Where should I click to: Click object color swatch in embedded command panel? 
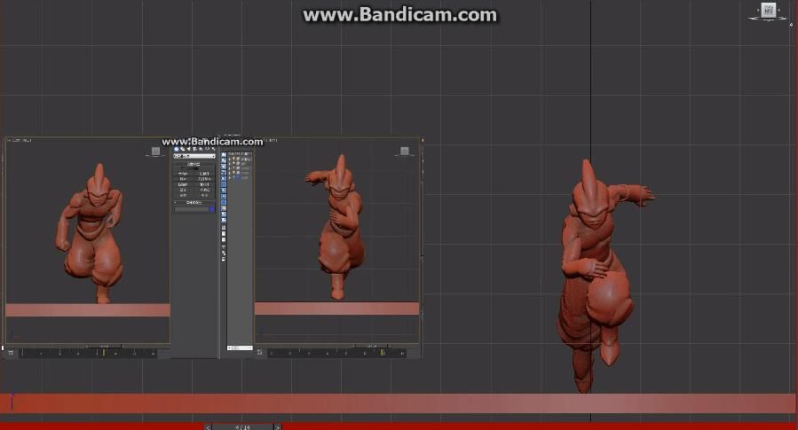(212, 209)
